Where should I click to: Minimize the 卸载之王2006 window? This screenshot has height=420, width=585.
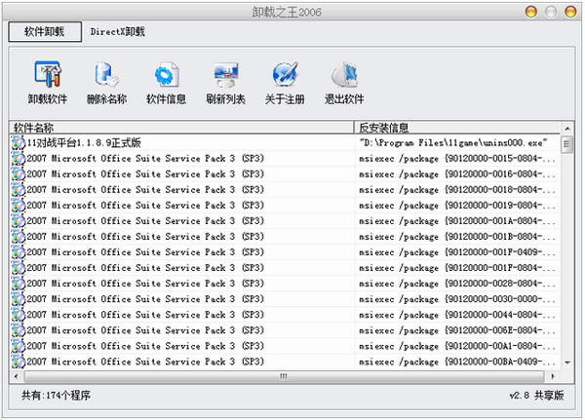529,11
